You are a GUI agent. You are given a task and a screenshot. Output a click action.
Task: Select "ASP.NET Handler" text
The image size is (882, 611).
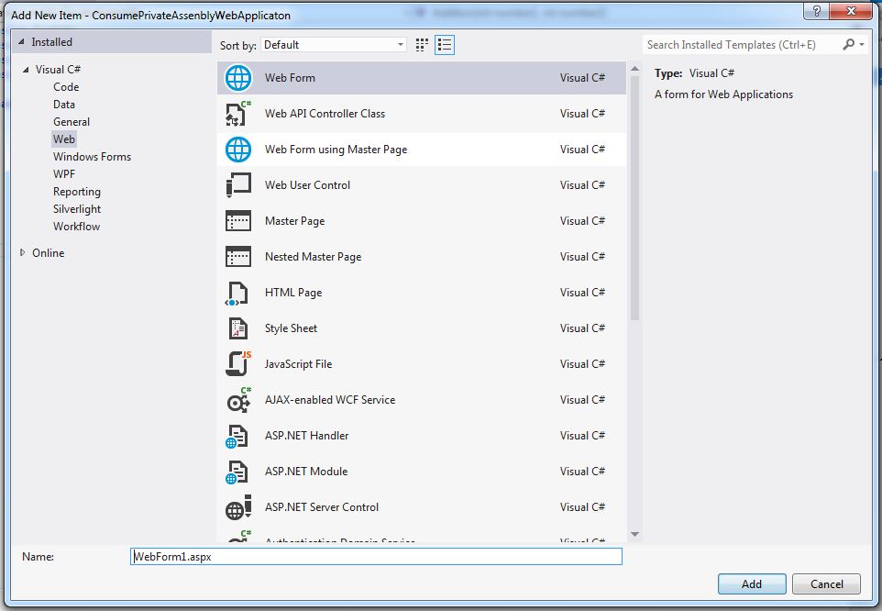306,436
